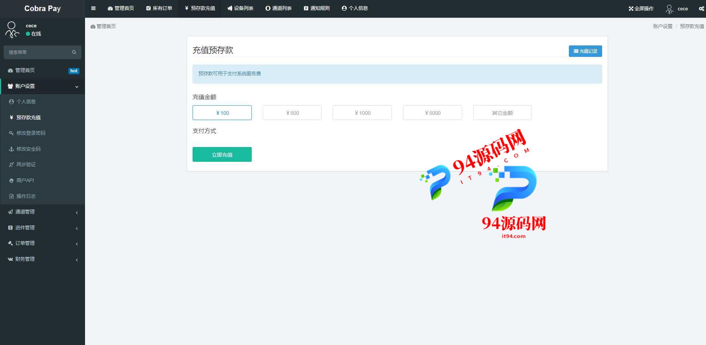Expand the 进件管理 sidebar section
706x345 pixels.
(x=43, y=228)
